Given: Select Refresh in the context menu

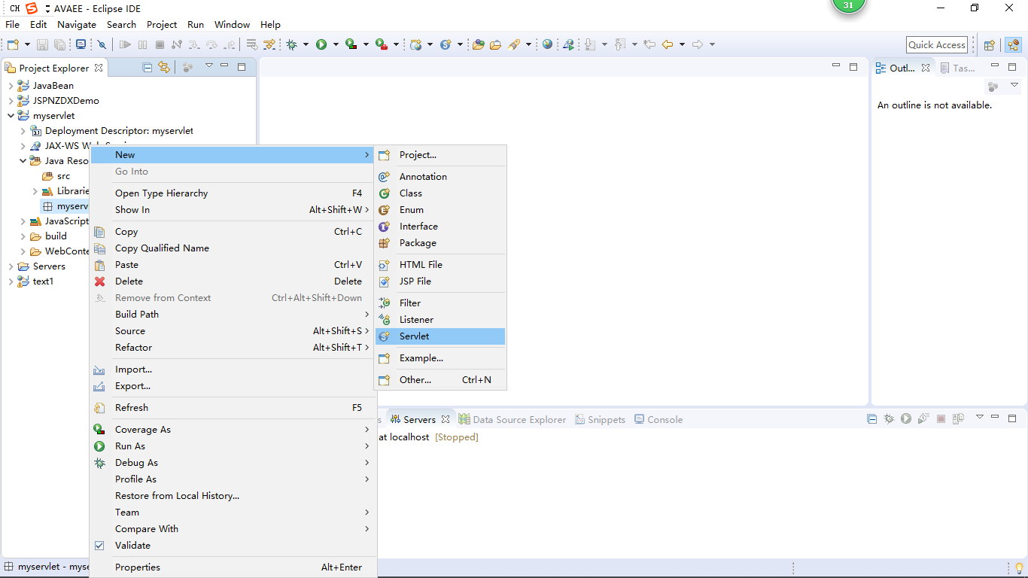Looking at the screenshot, I should tap(232, 408).
